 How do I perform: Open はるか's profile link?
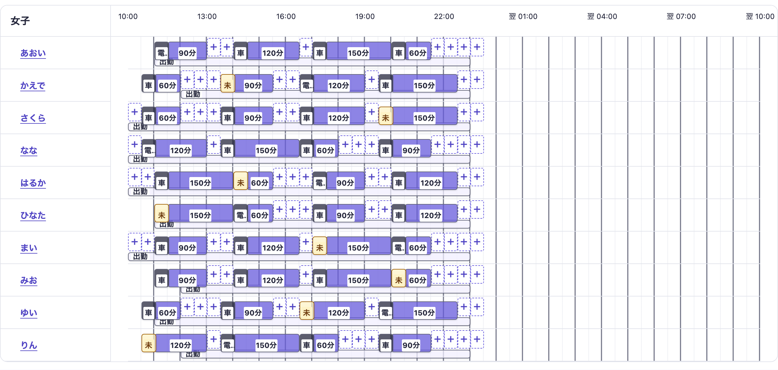33,183
